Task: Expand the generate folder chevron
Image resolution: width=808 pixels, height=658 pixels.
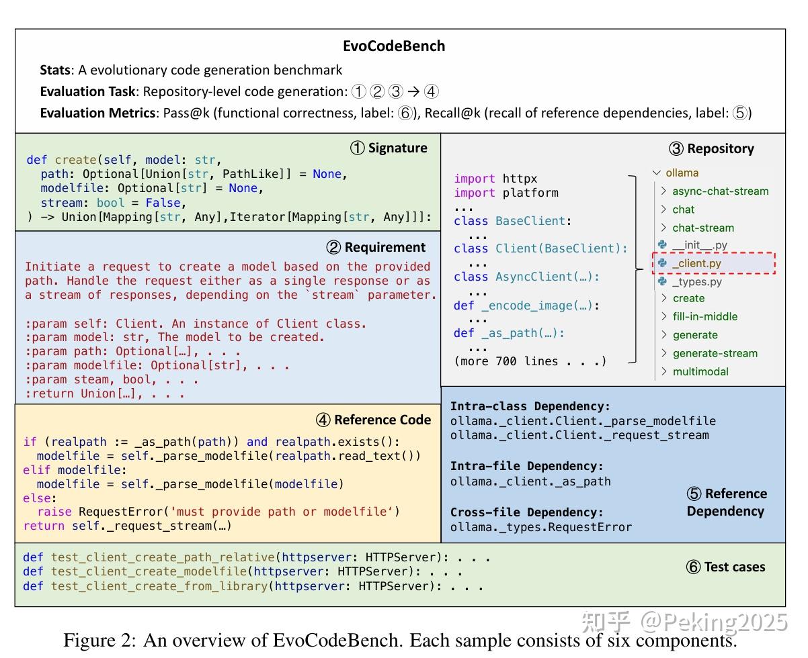Action: pos(663,335)
